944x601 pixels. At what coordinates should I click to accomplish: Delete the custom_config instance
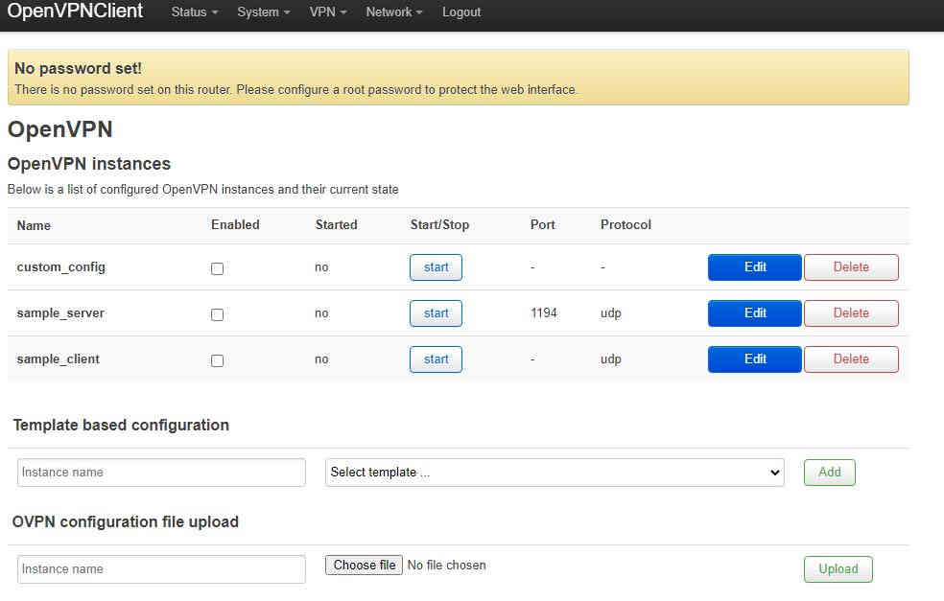pyautogui.click(x=851, y=267)
